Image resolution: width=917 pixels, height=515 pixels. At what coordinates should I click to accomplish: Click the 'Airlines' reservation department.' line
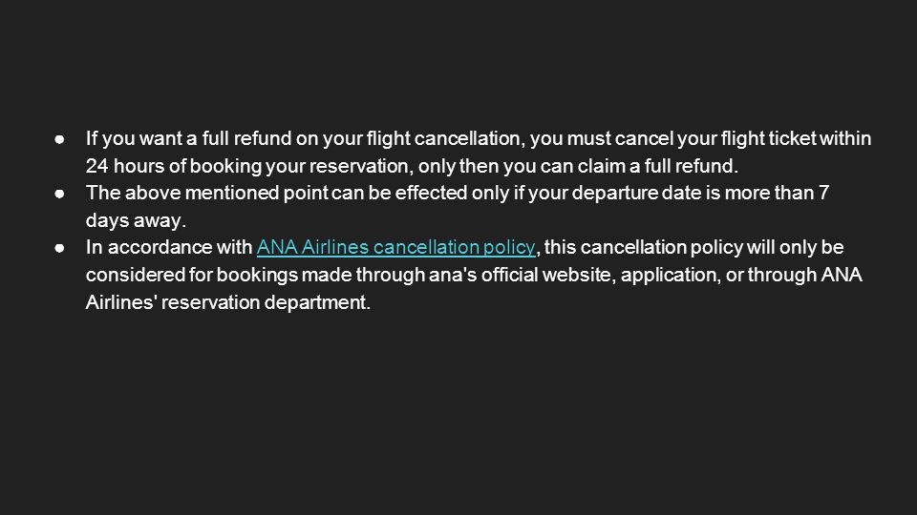tap(228, 302)
